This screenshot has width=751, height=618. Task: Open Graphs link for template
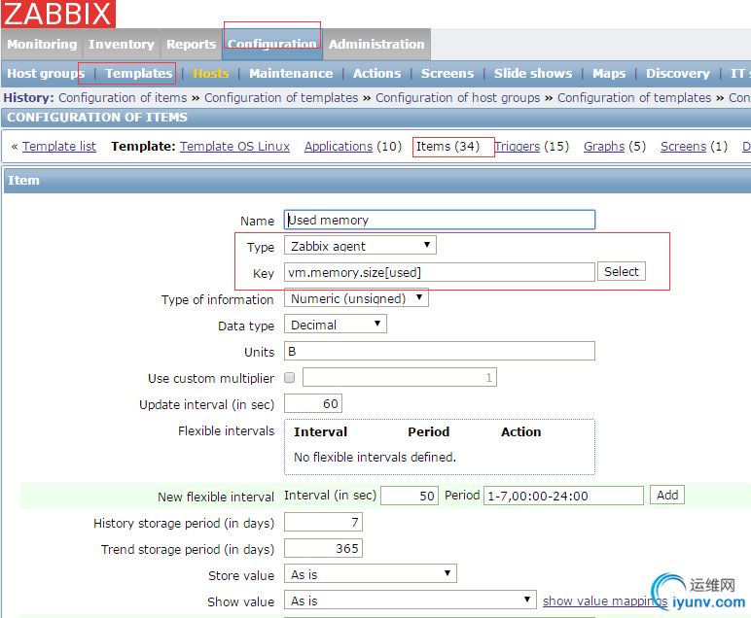(x=604, y=147)
